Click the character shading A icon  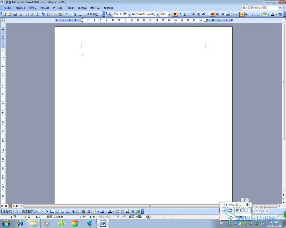[x=198, y=14]
